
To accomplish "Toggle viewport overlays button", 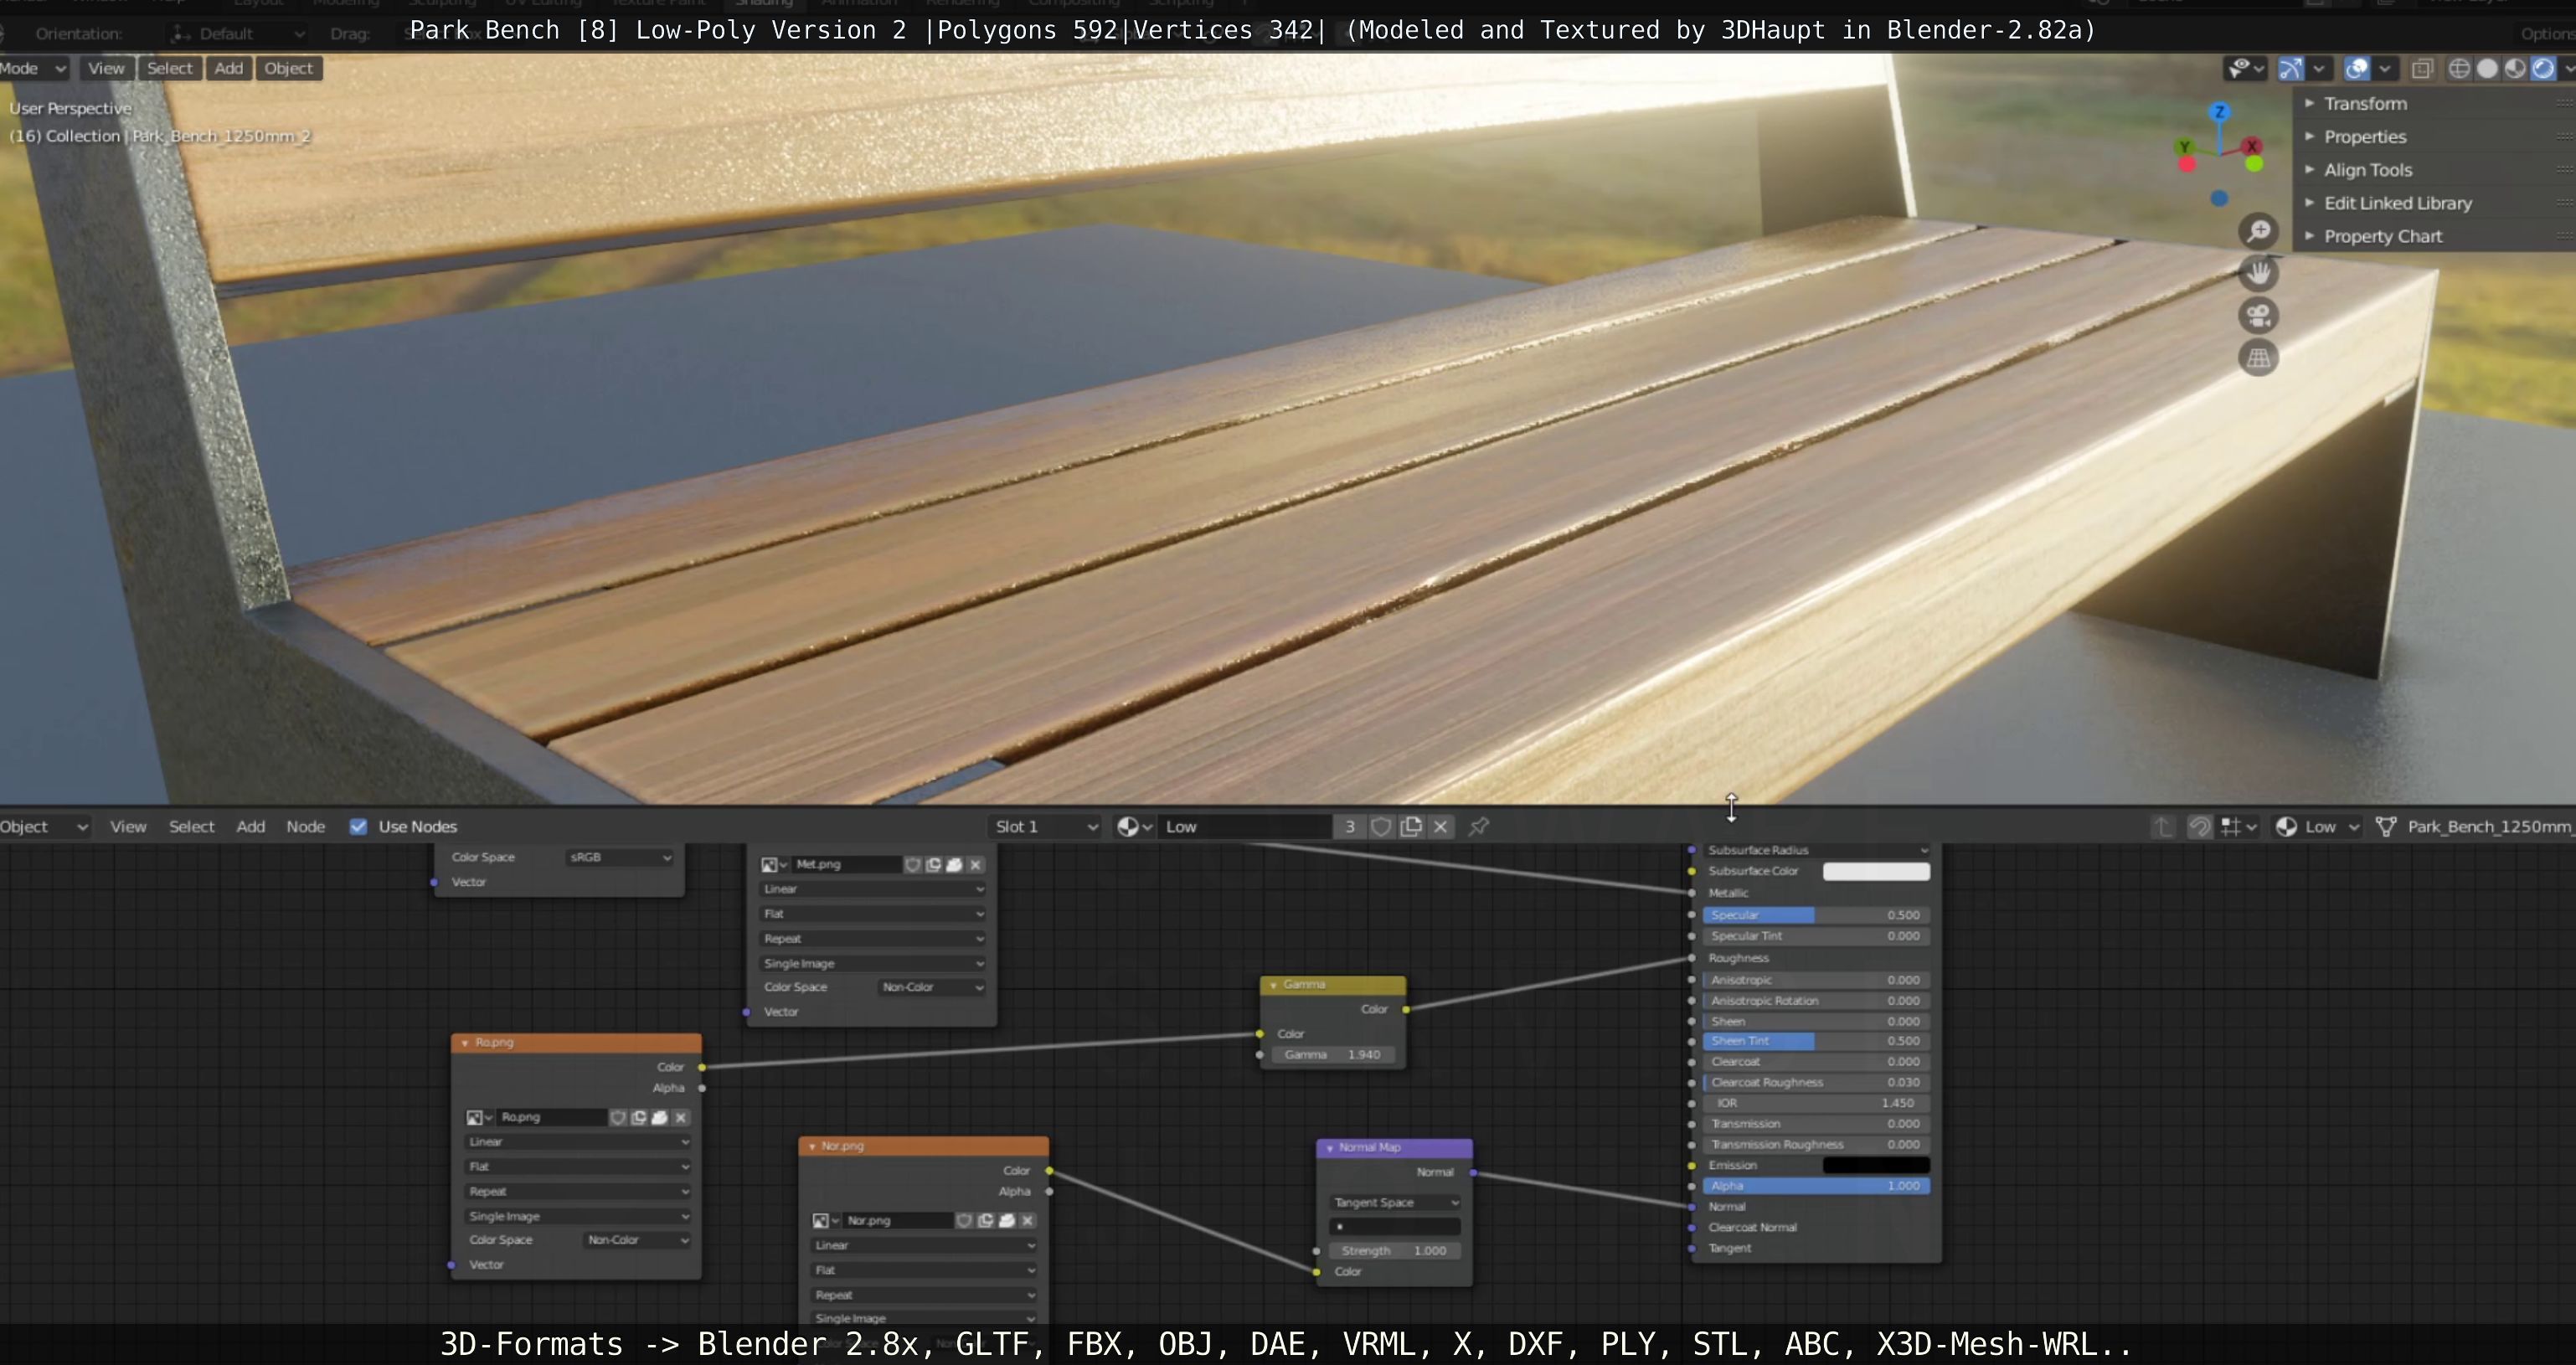I will pyautogui.click(x=2357, y=68).
